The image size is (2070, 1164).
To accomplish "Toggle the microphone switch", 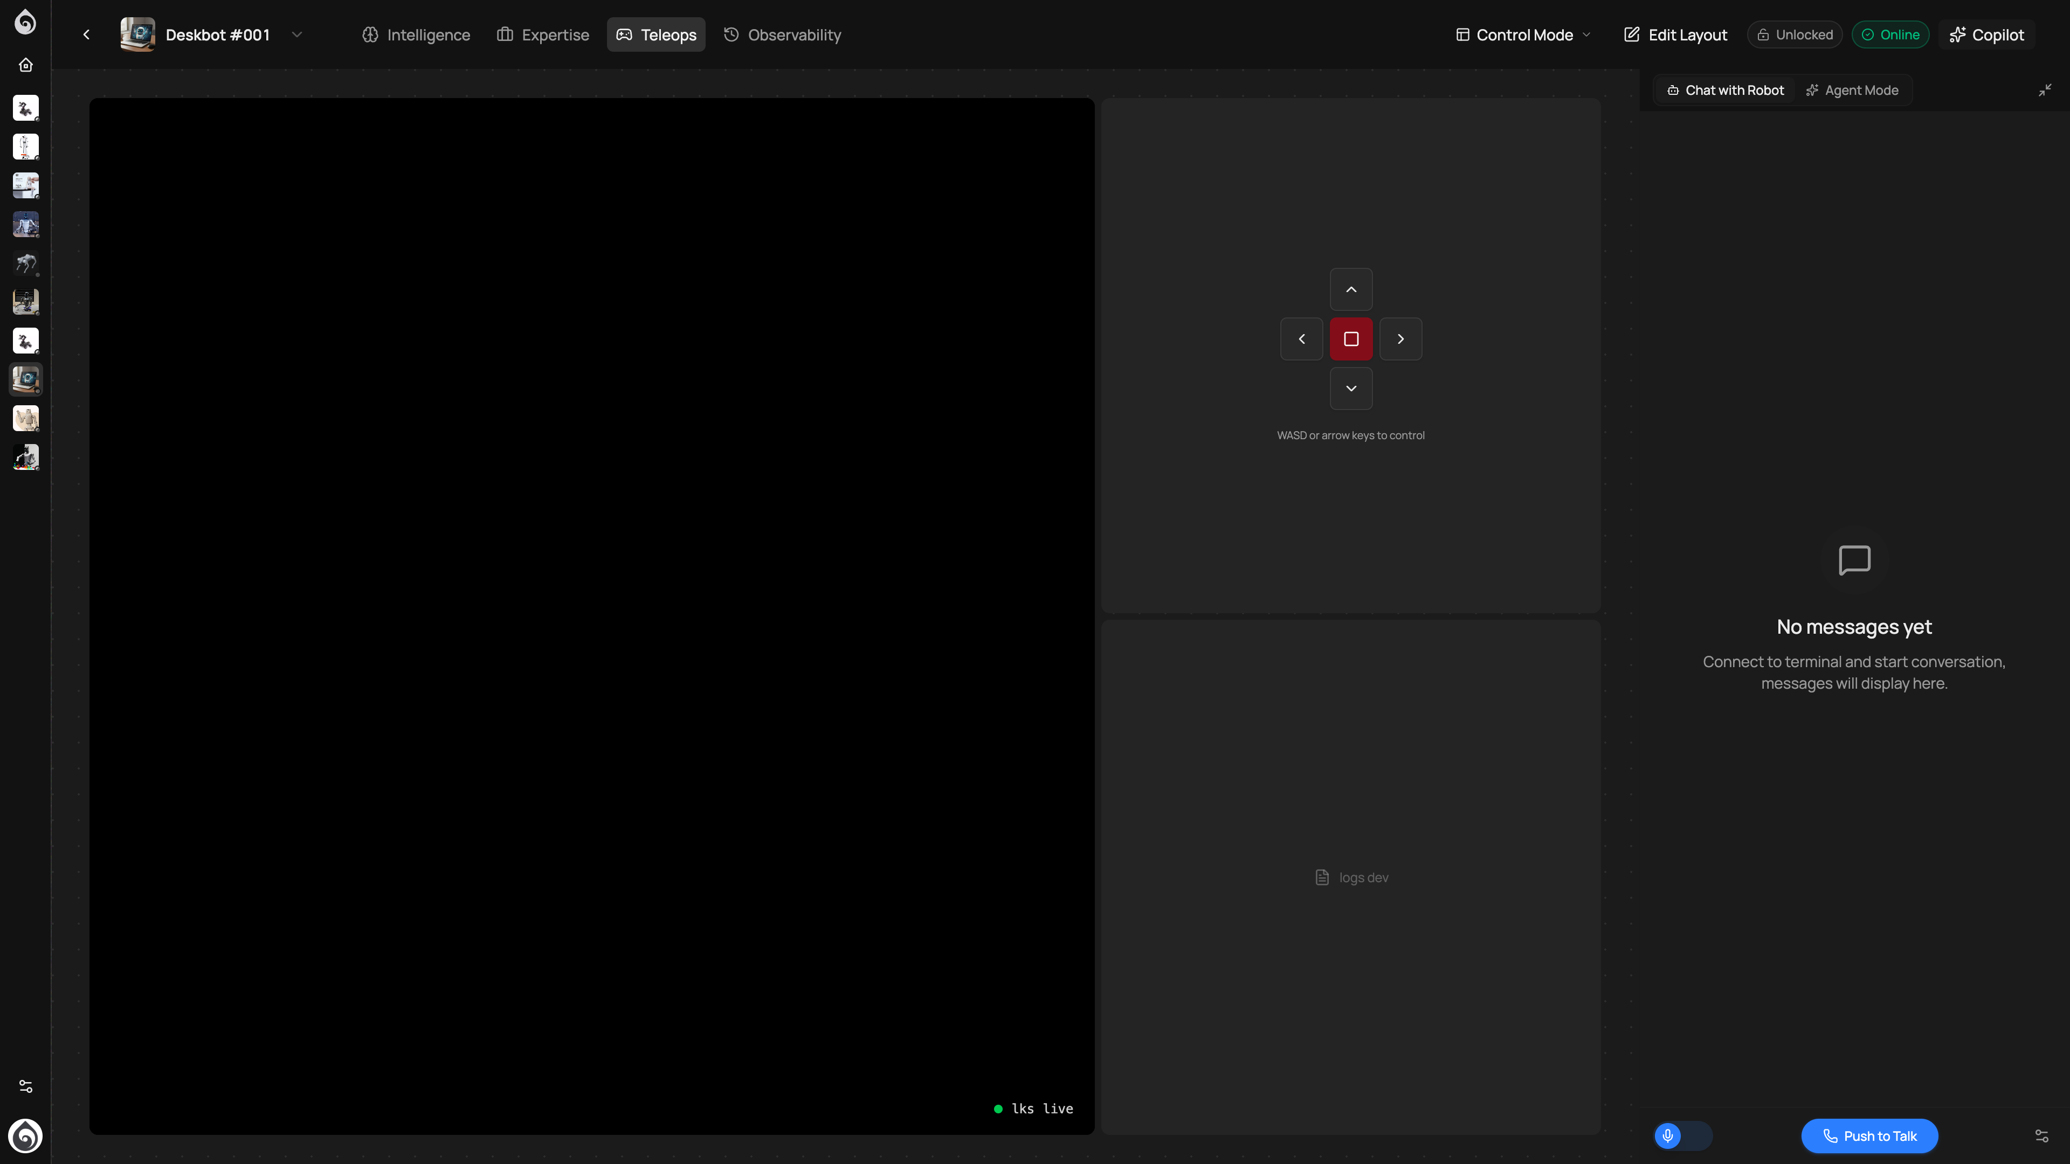I will [1682, 1135].
